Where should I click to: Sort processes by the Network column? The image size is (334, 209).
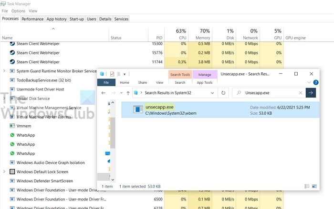248,34
